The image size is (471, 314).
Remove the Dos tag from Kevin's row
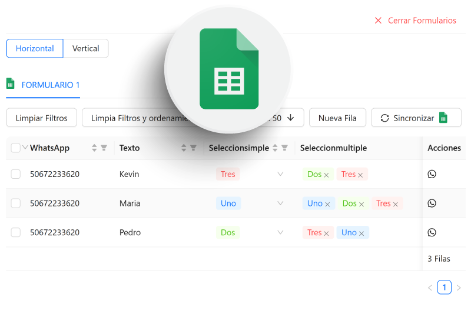(327, 175)
